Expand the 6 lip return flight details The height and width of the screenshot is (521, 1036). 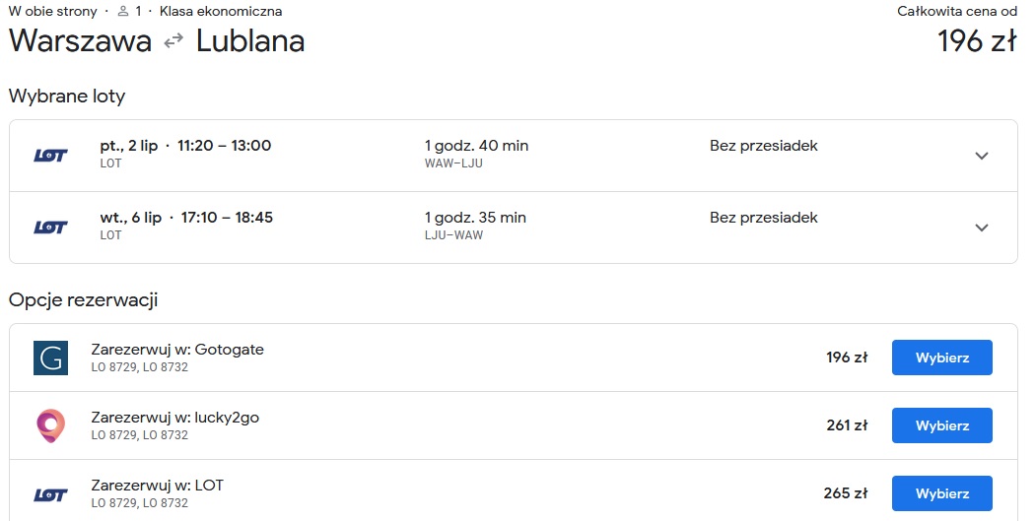(x=982, y=228)
